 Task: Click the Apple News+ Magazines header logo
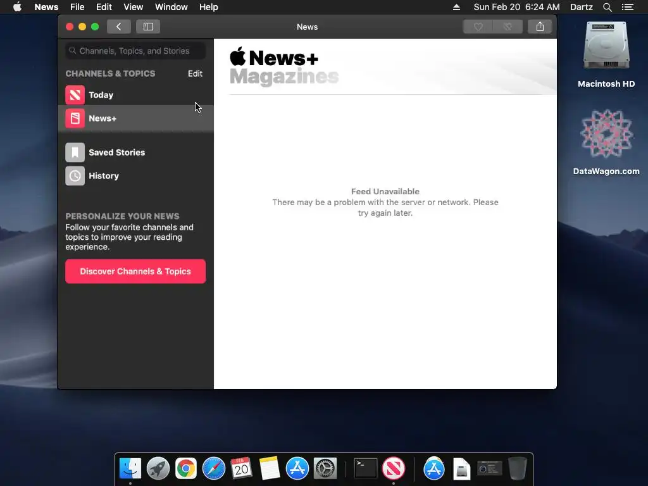pyautogui.click(x=284, y=66)
